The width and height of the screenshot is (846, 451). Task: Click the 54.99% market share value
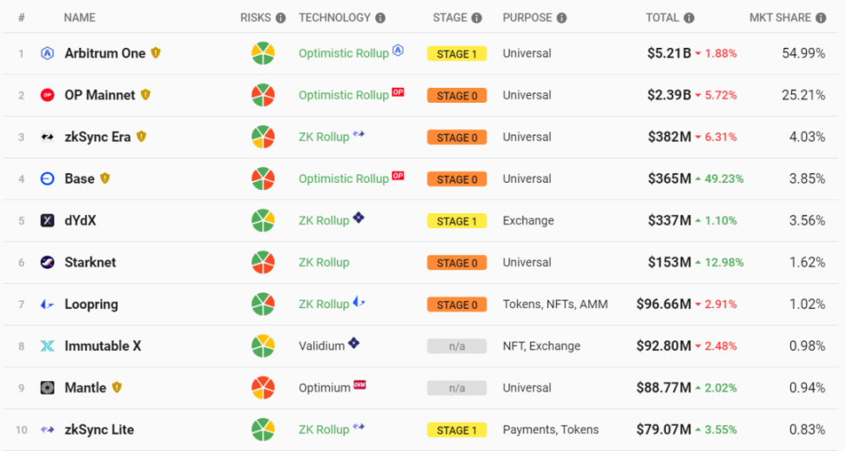803,53
